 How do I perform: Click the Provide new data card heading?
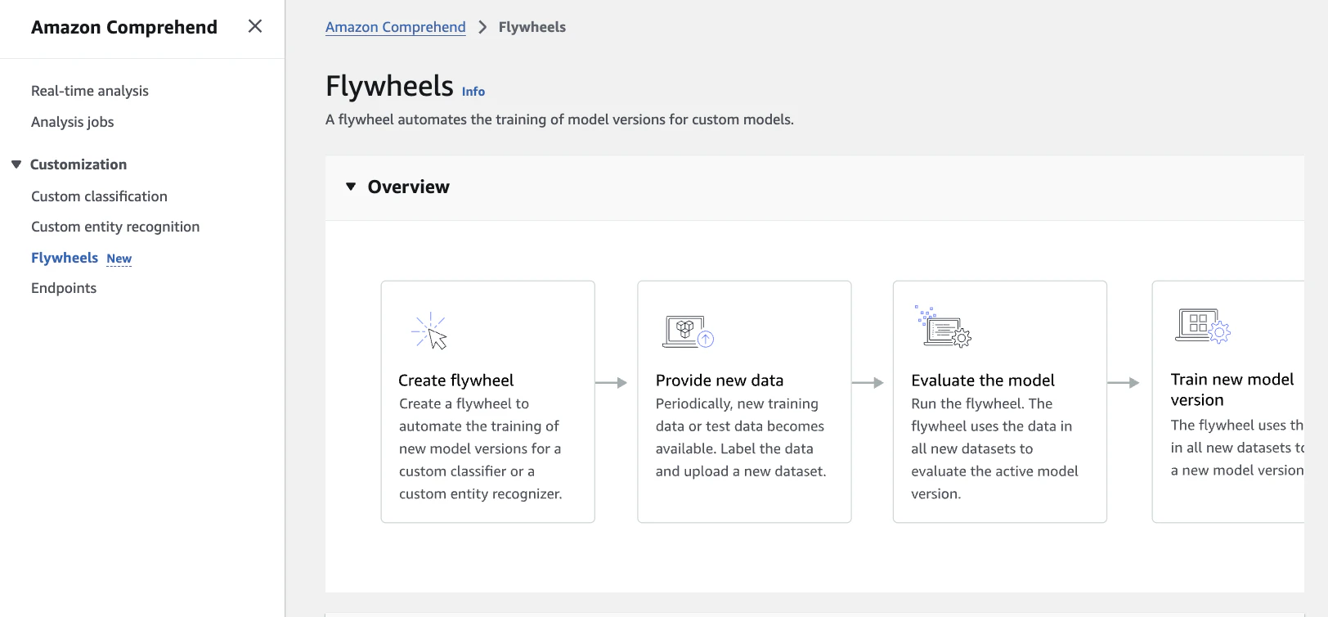[720, 381]
